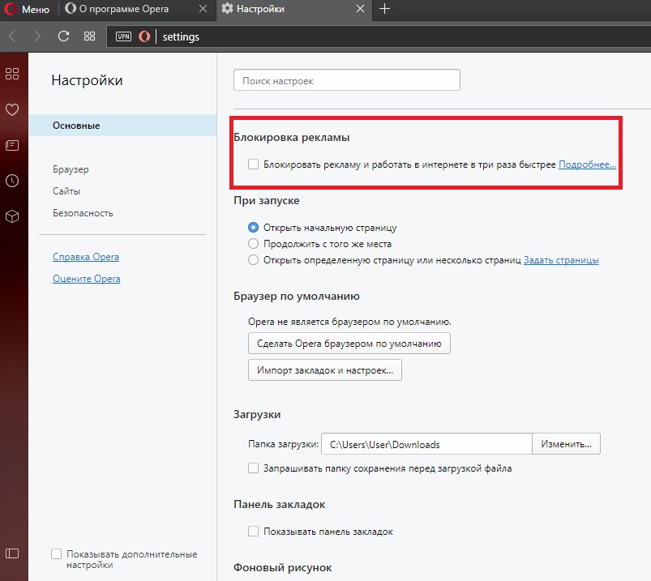651x581 pixels.
Task: Switch to the О программе Opera tab
Action: click(x=136, y=9)
